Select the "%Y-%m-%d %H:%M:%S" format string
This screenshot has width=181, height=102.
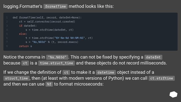pos(70,38)
